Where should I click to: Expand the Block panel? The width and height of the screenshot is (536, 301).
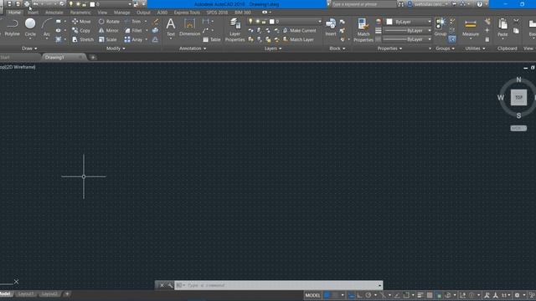tap(337, 48)
